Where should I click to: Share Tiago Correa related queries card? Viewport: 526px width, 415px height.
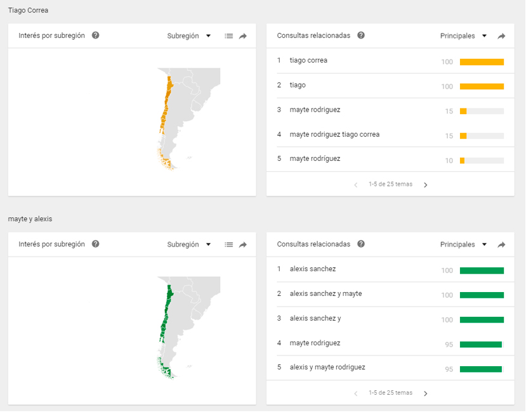click(501, 36)
